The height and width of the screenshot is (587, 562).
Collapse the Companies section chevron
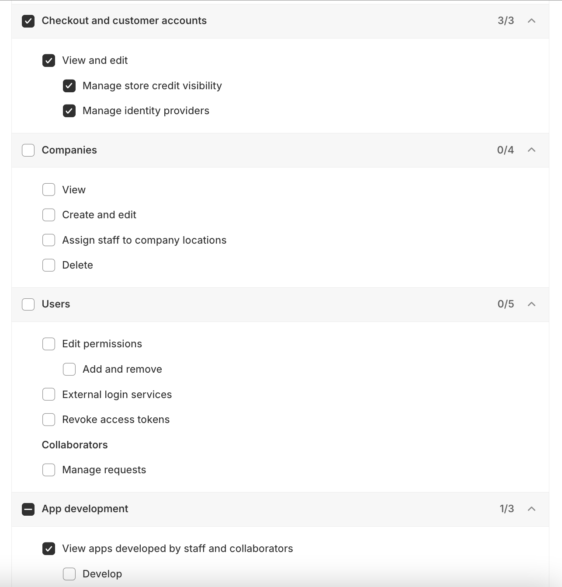(531, 150)
